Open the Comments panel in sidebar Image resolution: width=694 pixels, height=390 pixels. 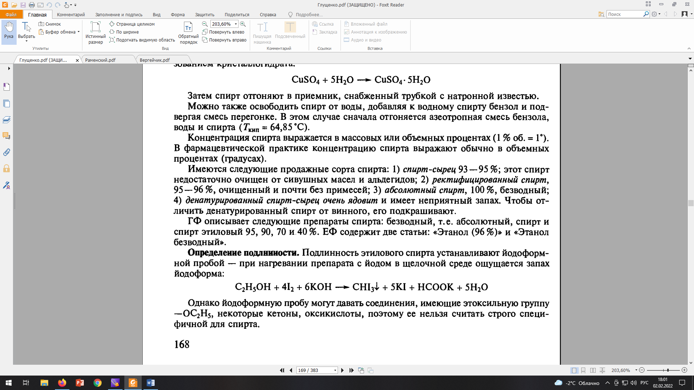click(7, 136)
